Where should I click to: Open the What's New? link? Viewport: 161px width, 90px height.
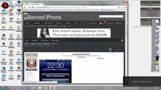click(x=63, y=26)
